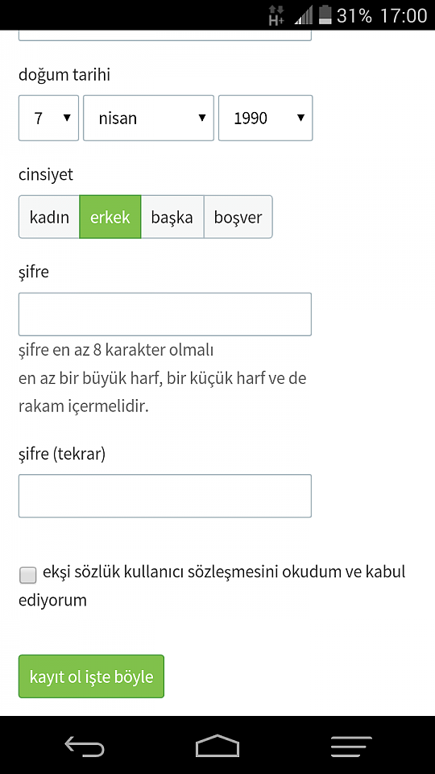The width and height of the screenshot is (435, 774).
Task: Focus the şifre password field
Action: (164, 314)
